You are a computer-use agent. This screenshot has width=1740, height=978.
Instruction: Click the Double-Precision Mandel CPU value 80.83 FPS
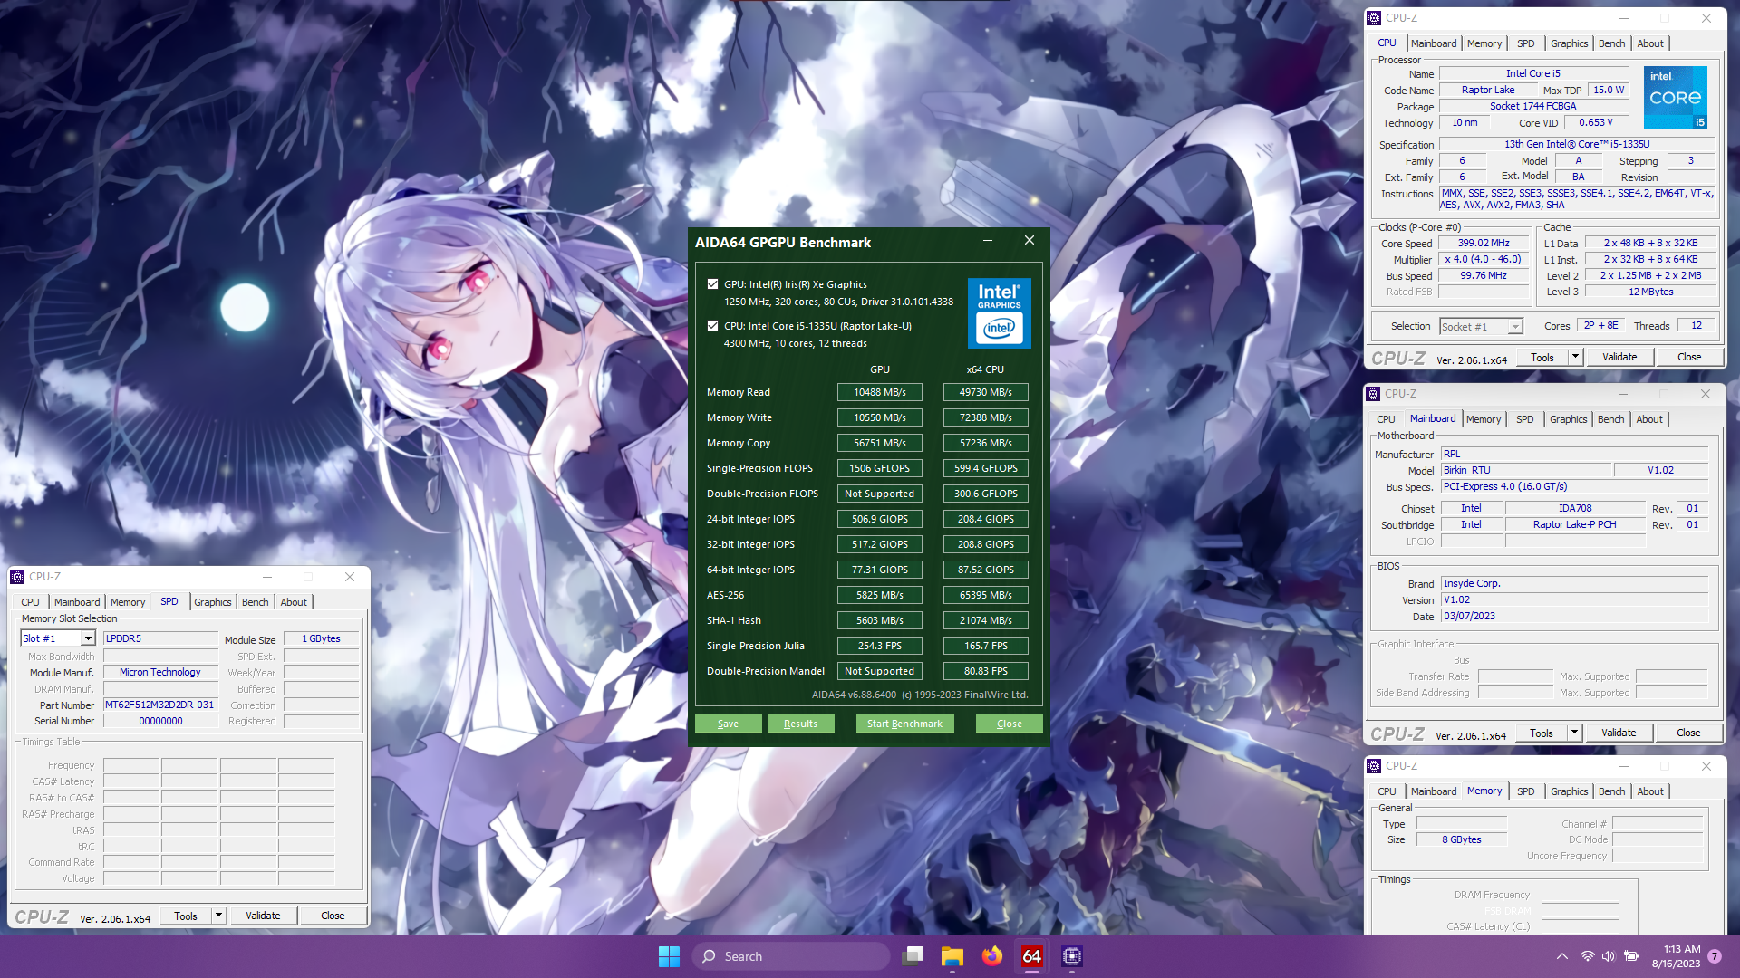(x=985, y=671)
